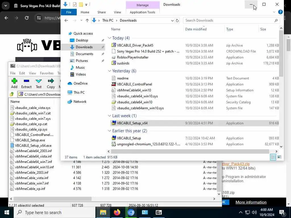Open site information icon in browser address bar
The image size is (291, 218).
pyautogui.click(x=39, y=18)
